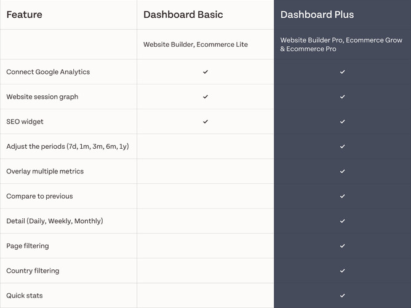Screen dimensions: 411x308
Task: Click Dashboard Plus checkmark for Compare to previous
Action: click(x=343, y=196)
